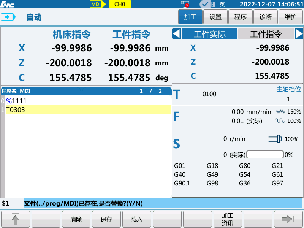Click the auto mode arrow icon
This screenshot has height=228, width=304.
pyautogui.click(x=9, y=17)
